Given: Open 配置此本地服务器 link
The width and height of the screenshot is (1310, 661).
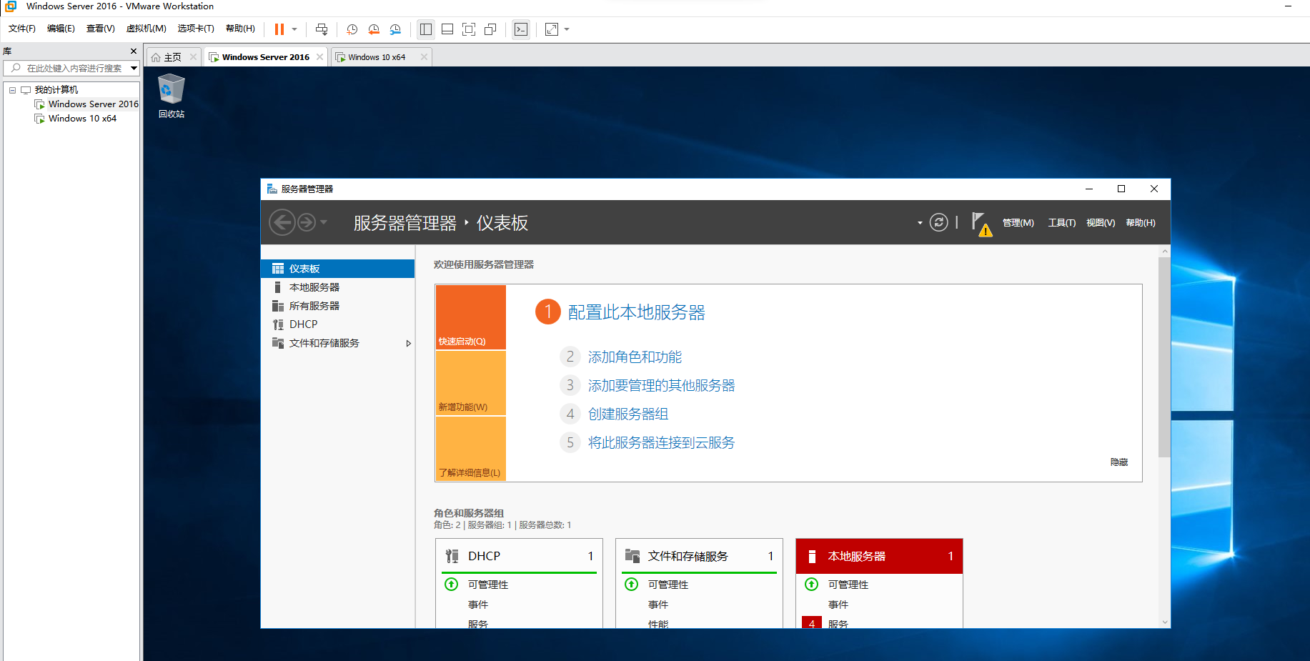Looking at the screenshot, I should click(636, 312).
